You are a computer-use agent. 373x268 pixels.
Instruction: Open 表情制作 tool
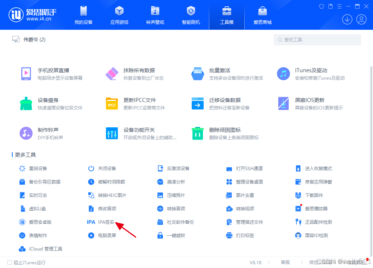click(x=33, y=236)
